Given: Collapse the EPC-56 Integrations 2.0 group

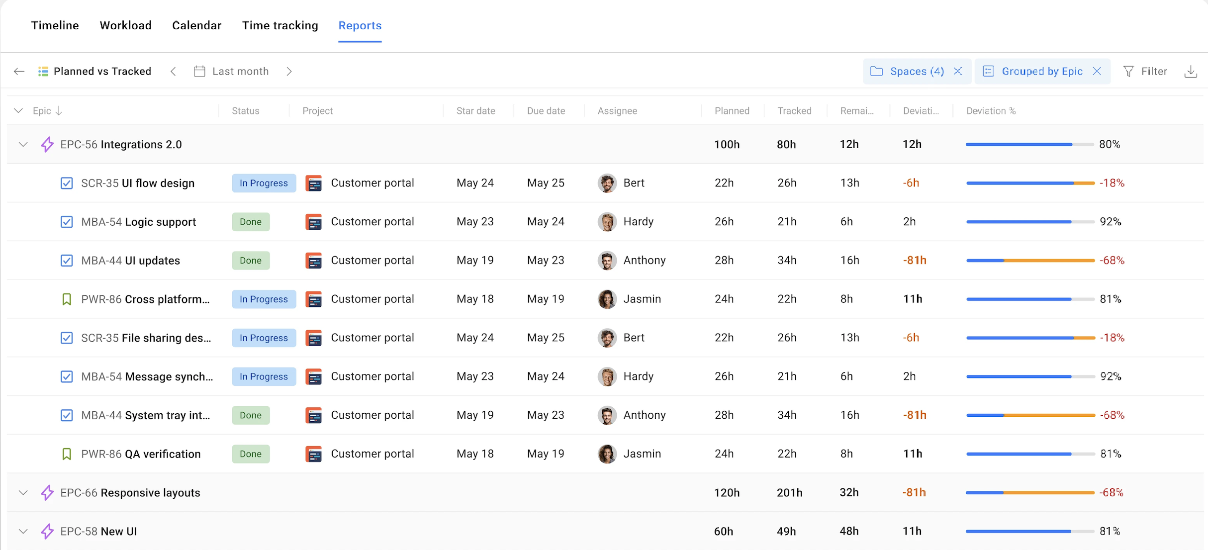Looking at the screenshot, I should (23, 145).
